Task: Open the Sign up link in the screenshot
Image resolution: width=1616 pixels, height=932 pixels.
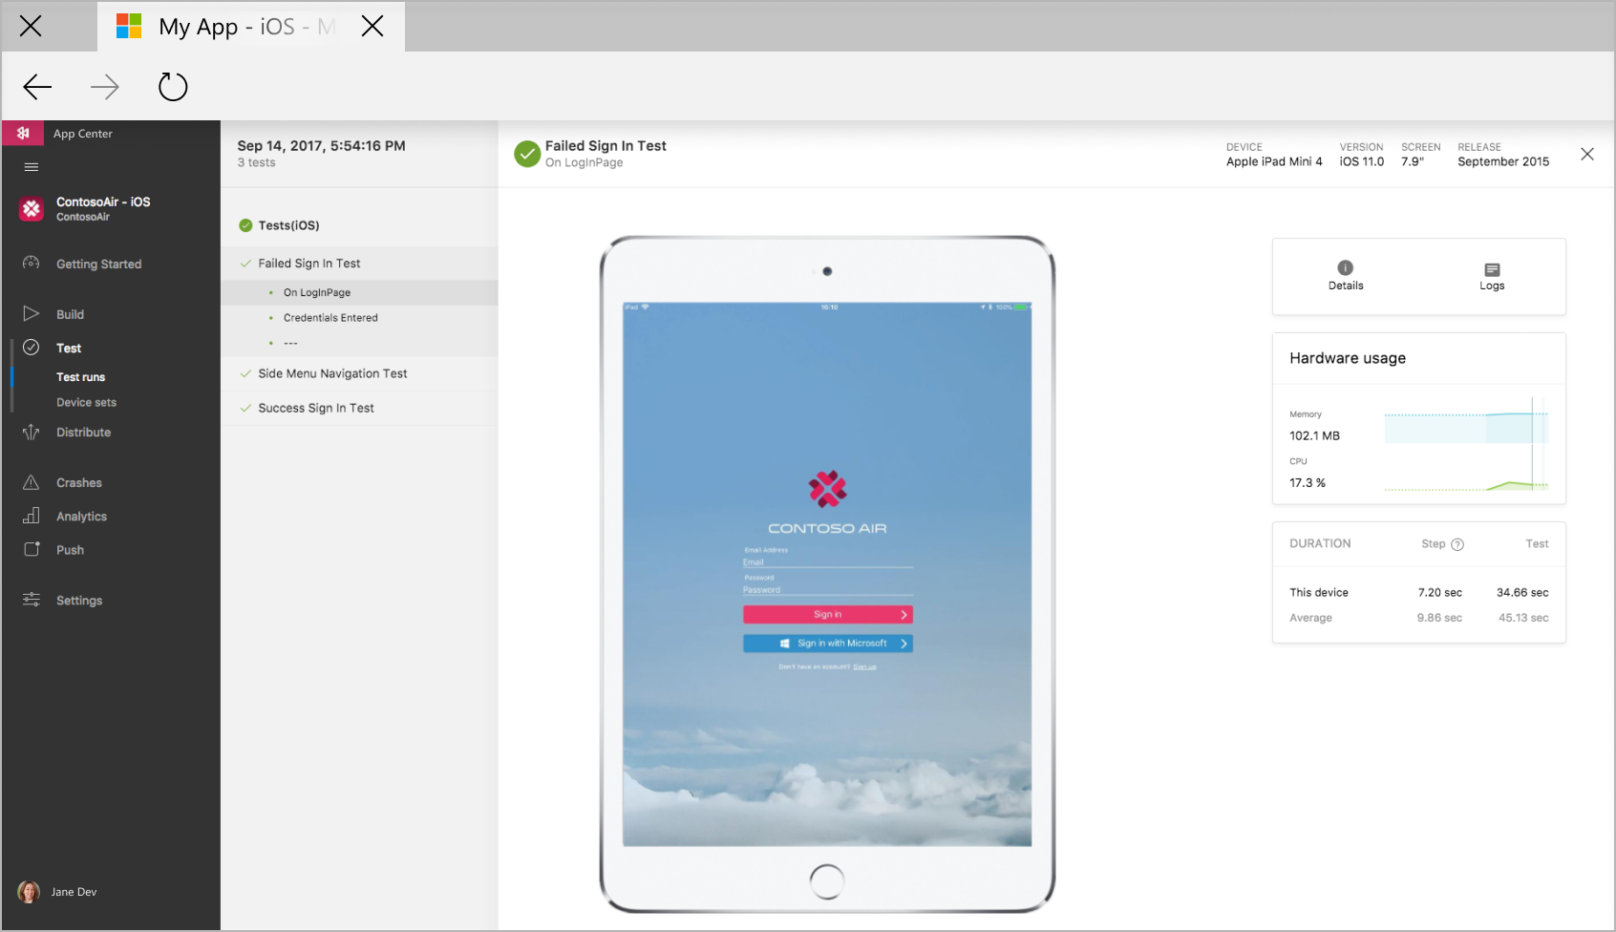Action: click(865, 666)
